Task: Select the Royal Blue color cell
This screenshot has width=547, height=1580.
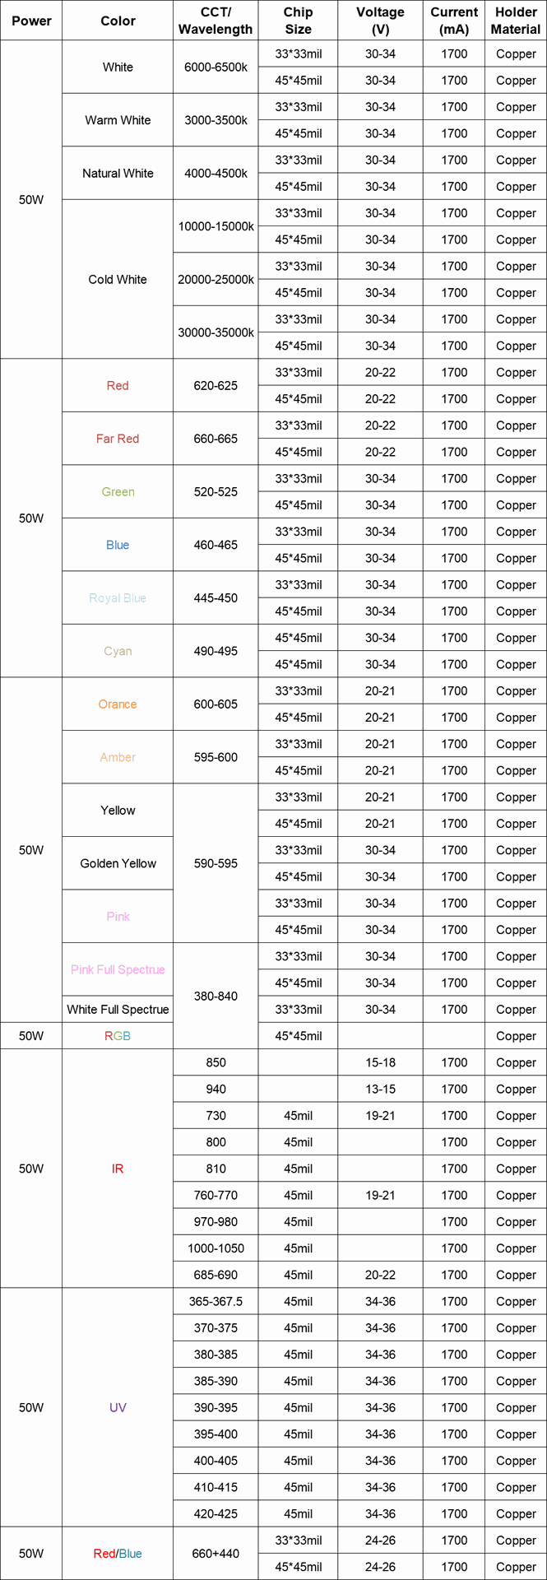Action: click(118, 598)
